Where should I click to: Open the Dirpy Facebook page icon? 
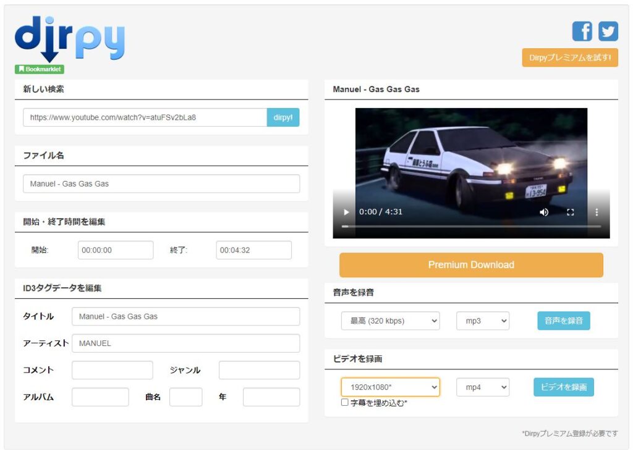coord(582,31)
